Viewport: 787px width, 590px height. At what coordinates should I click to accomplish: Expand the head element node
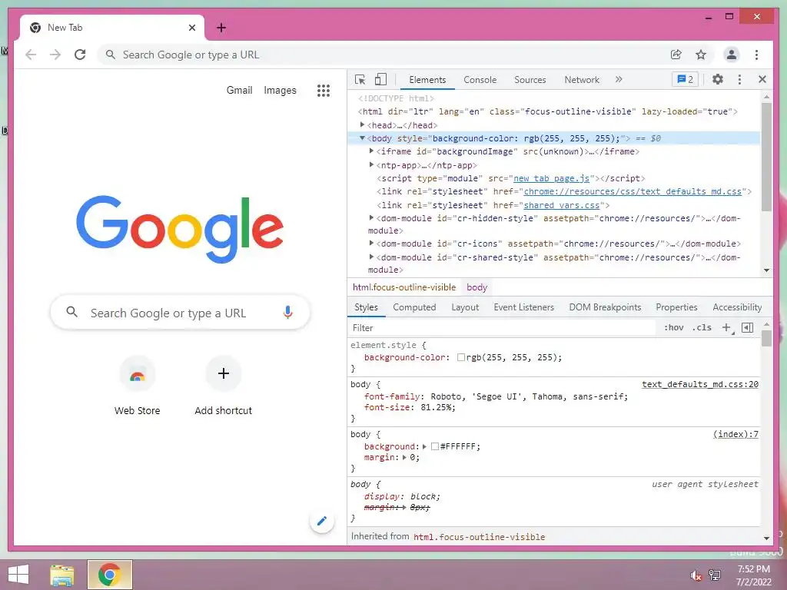click(362, 124)
